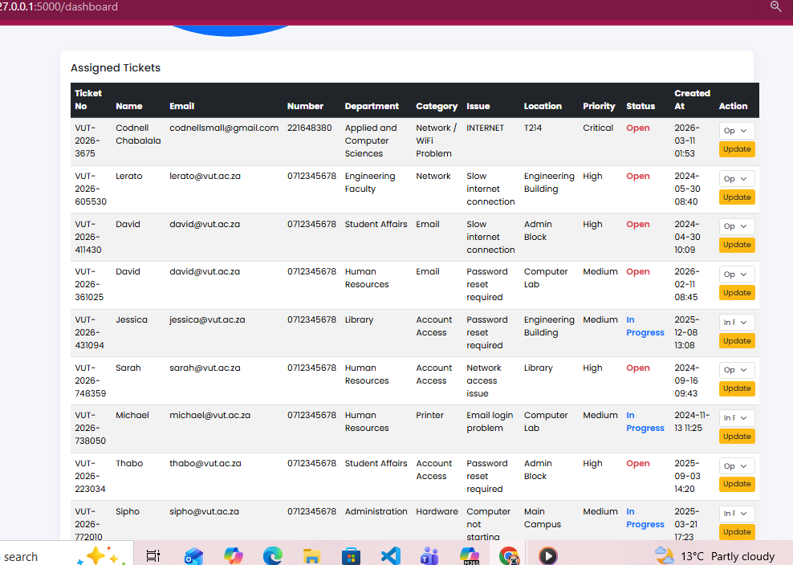This screenshot has height=565, width=793.
Task: Select email lerato@vut.ac.za
Action: click(205, 176)
